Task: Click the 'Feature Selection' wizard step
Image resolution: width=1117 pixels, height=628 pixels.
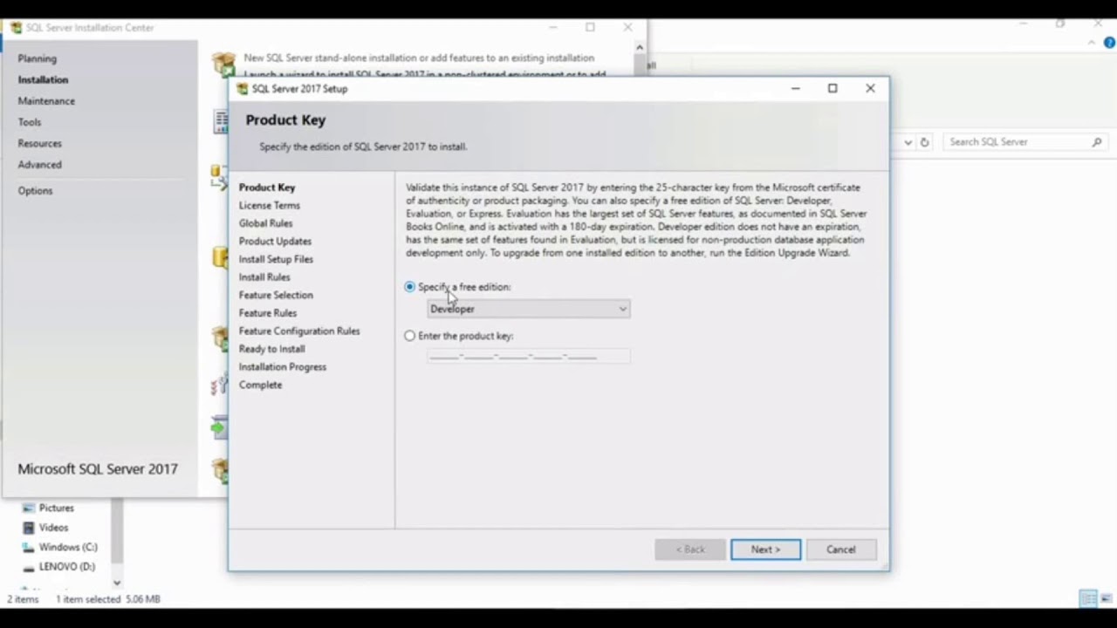Action: point(276,295)
